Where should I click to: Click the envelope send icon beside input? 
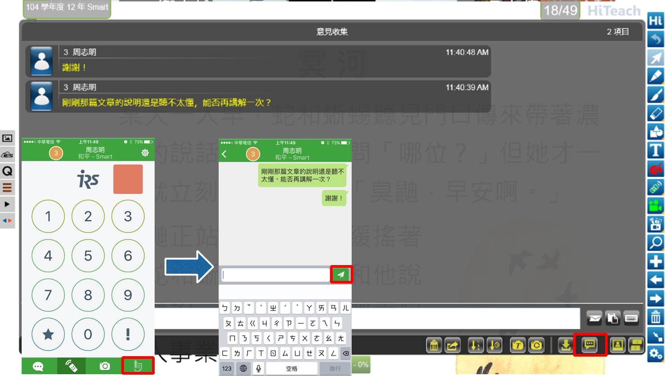coord(594,318)
